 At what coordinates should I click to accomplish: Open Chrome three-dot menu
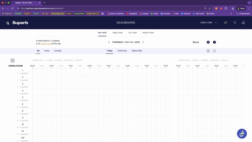coord(249,9)
